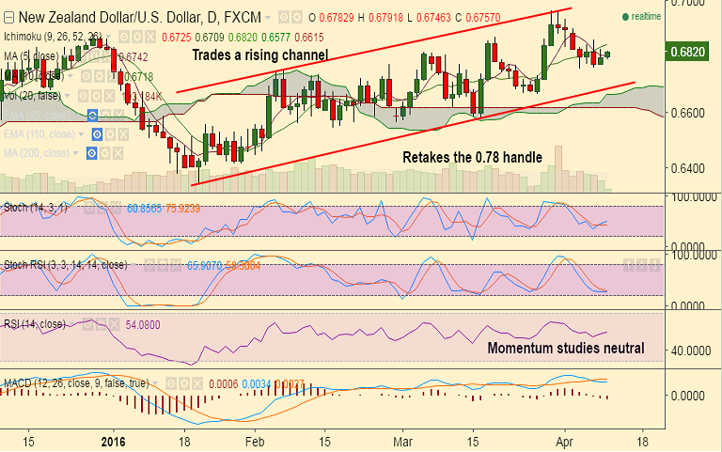Show the hidden EMA (110, close) indicator
The height and width of the screenshot is (452, 722).
point(97,134)
